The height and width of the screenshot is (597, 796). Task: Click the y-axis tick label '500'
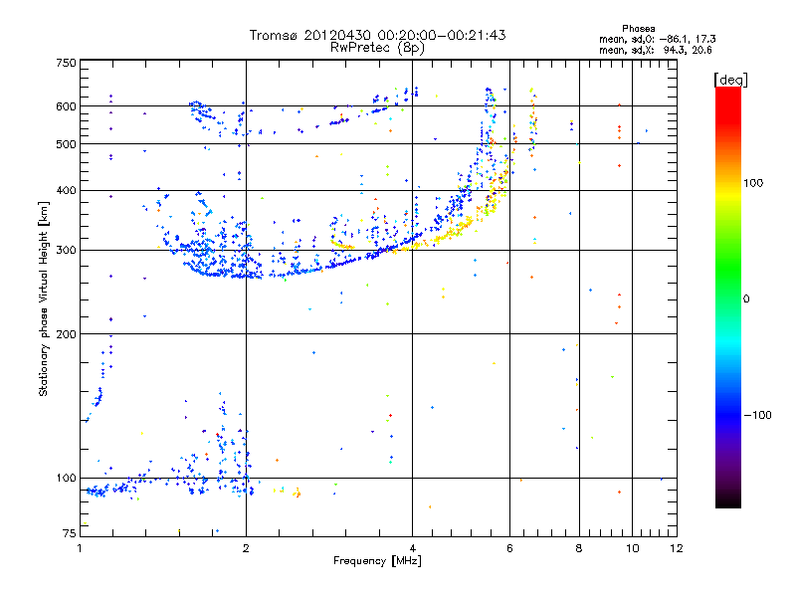[66, 144]
